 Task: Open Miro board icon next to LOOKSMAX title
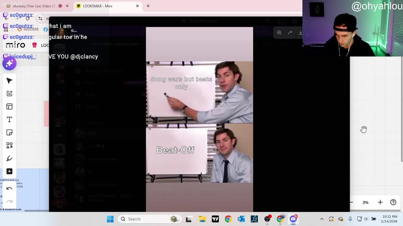pos(34,45)
